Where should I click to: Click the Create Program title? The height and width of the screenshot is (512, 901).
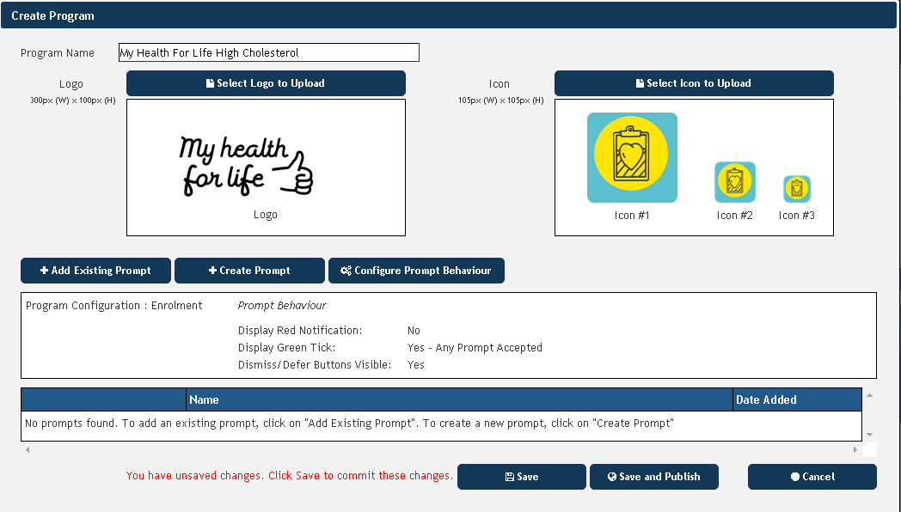pos(52,16)
